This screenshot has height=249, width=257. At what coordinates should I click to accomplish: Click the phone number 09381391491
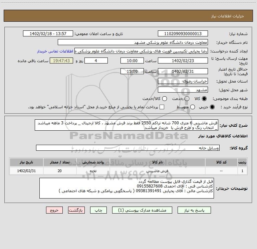point(149,191)
